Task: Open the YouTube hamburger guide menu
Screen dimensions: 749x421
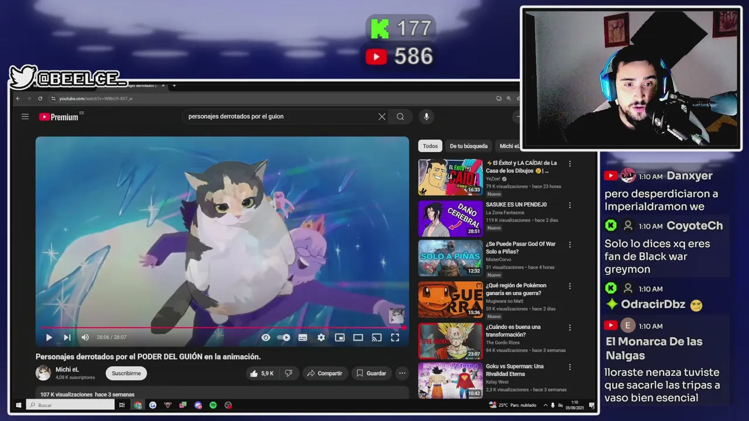Action: (x=25, y=116)
